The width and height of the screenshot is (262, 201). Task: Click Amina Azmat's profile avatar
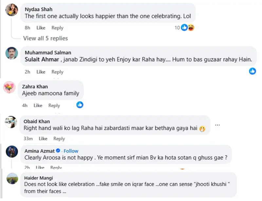(12, 152)
